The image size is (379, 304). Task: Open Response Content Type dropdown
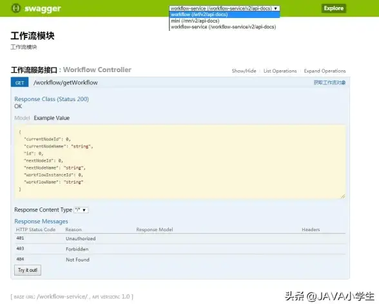coord(81,210)
